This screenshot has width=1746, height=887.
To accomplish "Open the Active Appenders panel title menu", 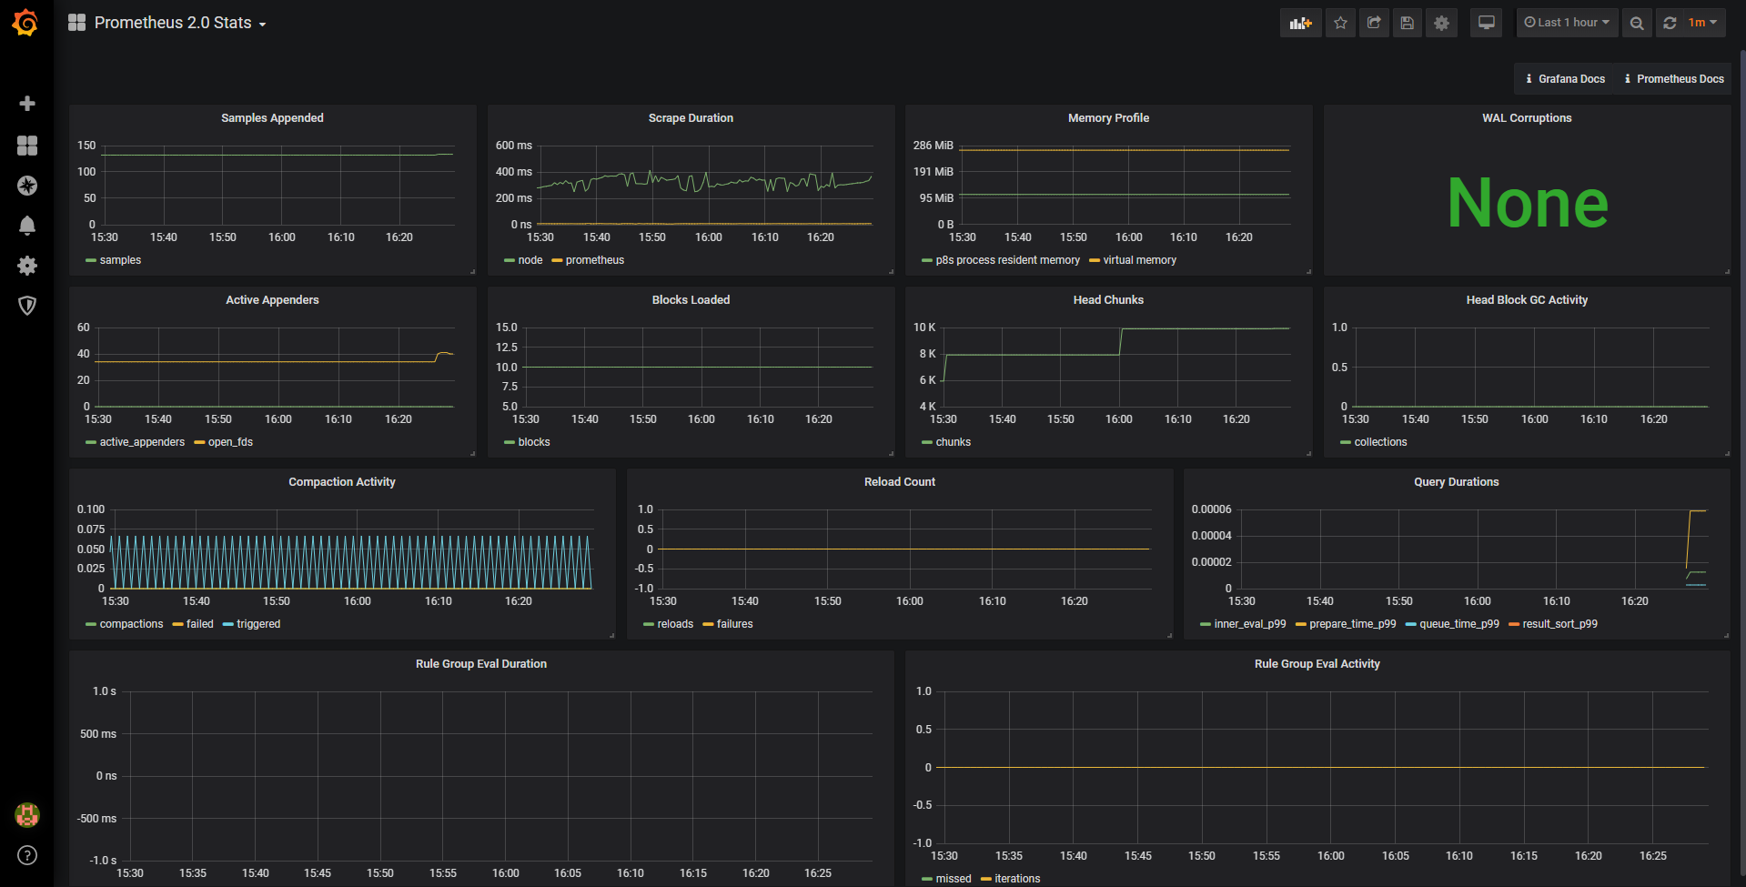I will click(x=272, y=300).
